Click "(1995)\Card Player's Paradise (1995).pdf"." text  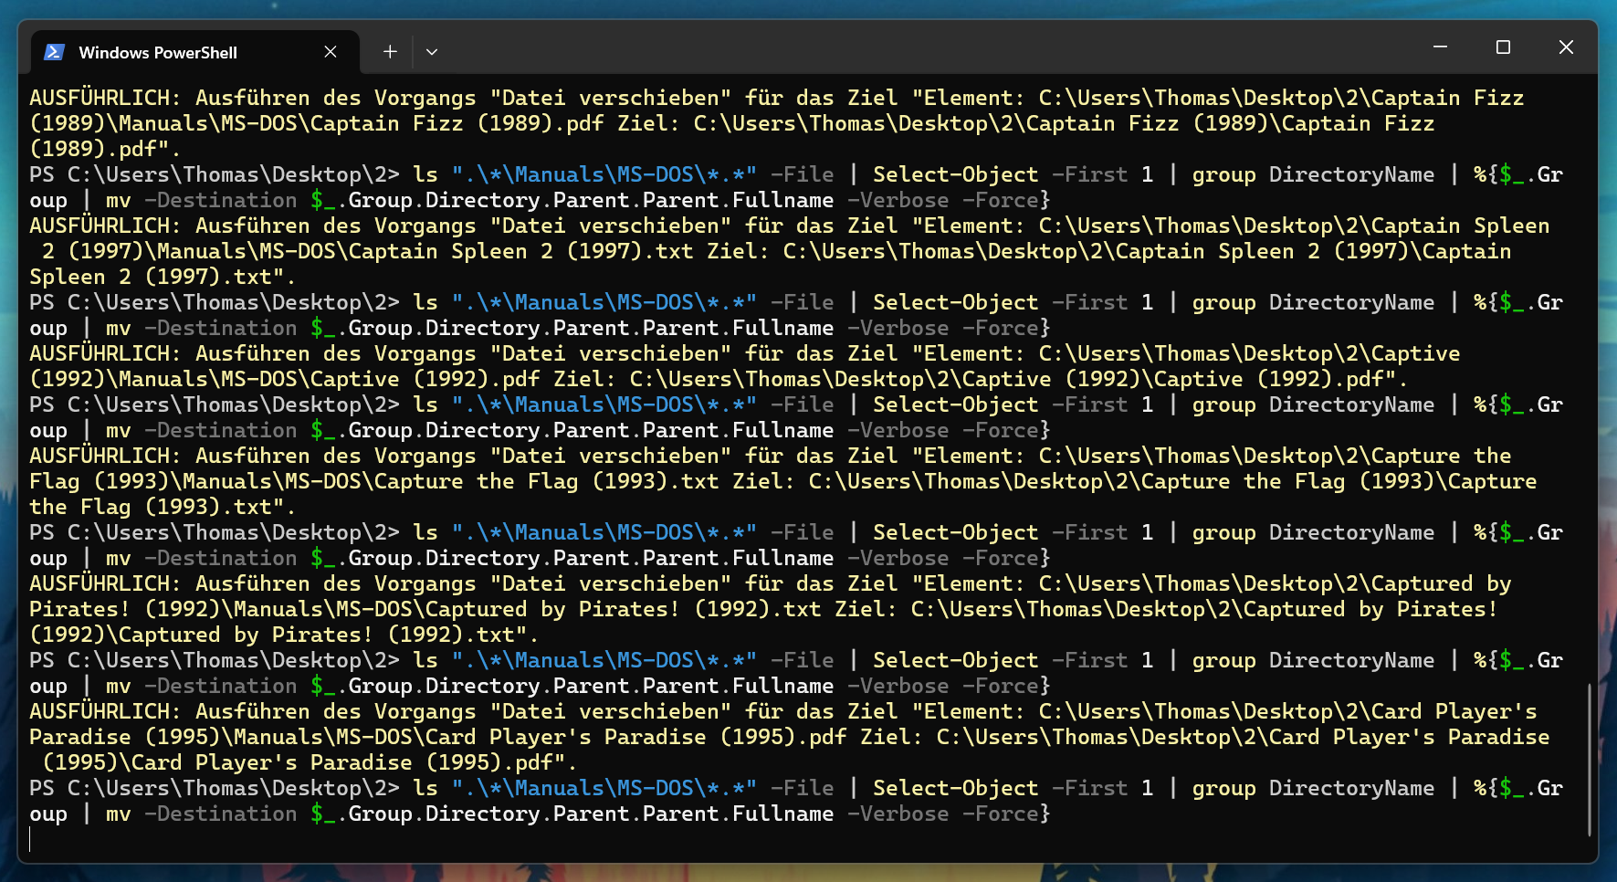[x=310, y=762]
